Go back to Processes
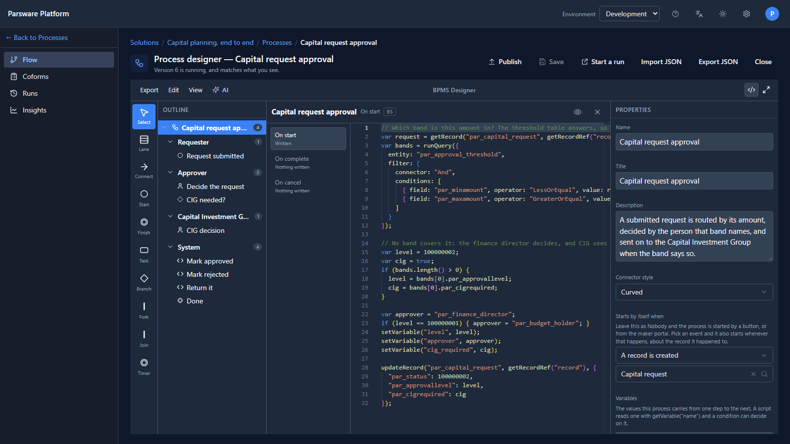Screen dimensions: 790x444 click(37, 37)
